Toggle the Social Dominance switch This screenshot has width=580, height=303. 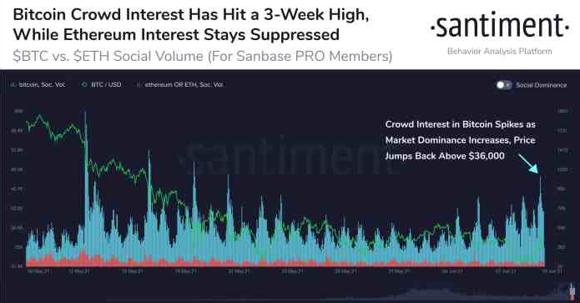504,85
